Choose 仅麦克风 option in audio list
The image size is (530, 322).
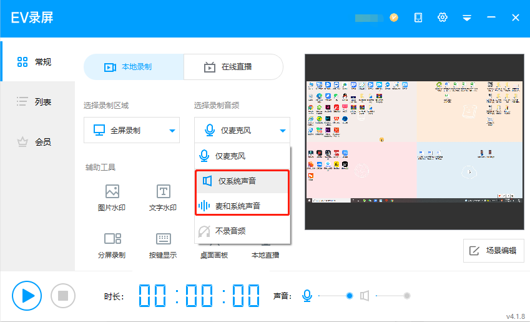pos(242,156)
